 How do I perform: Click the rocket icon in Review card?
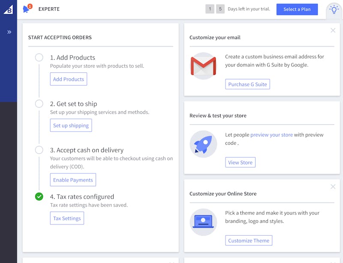pyautogui.click(x=203, y=144)
